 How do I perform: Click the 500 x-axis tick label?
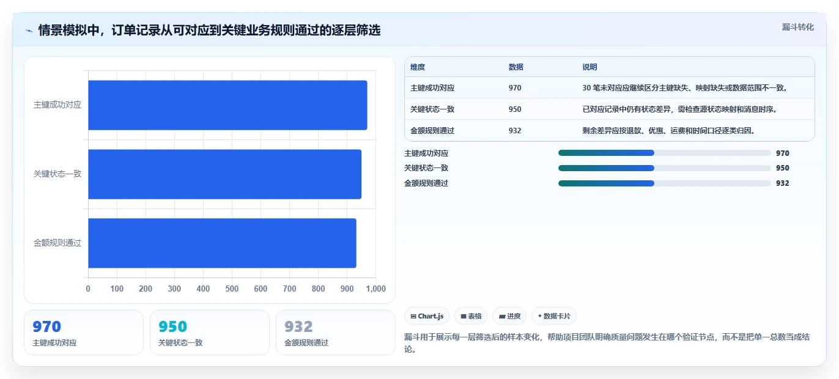pos(232,289)
